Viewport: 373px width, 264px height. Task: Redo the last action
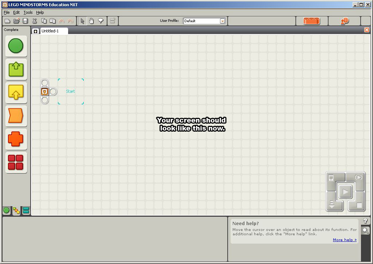pos(70,21)
